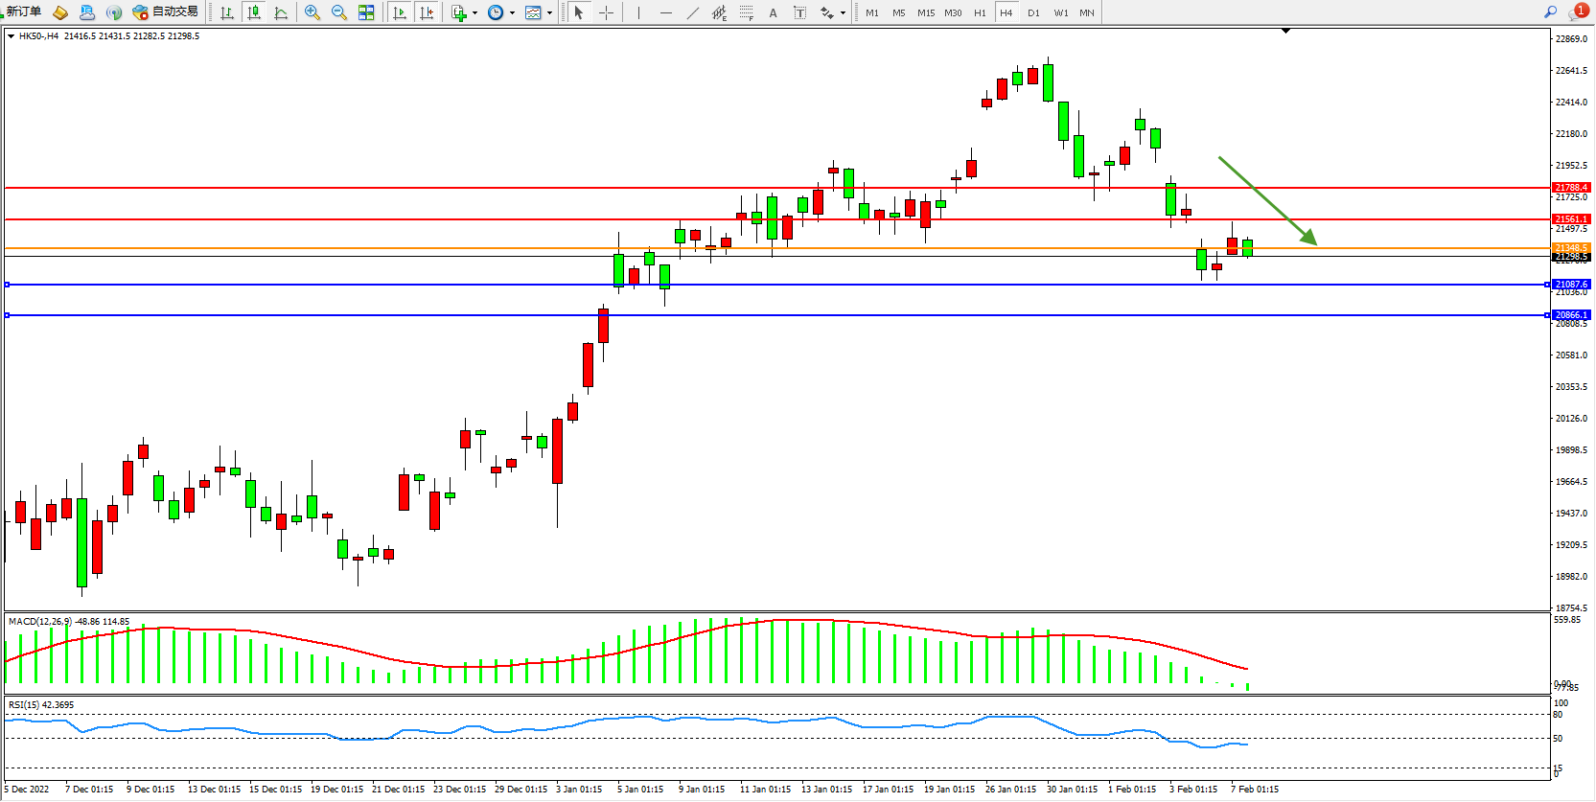
Task: Select the Fibonacci retracement tool
Action: (747, 12)
